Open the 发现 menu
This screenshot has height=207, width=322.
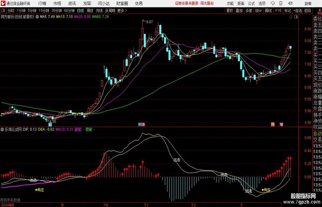[87, 3]
